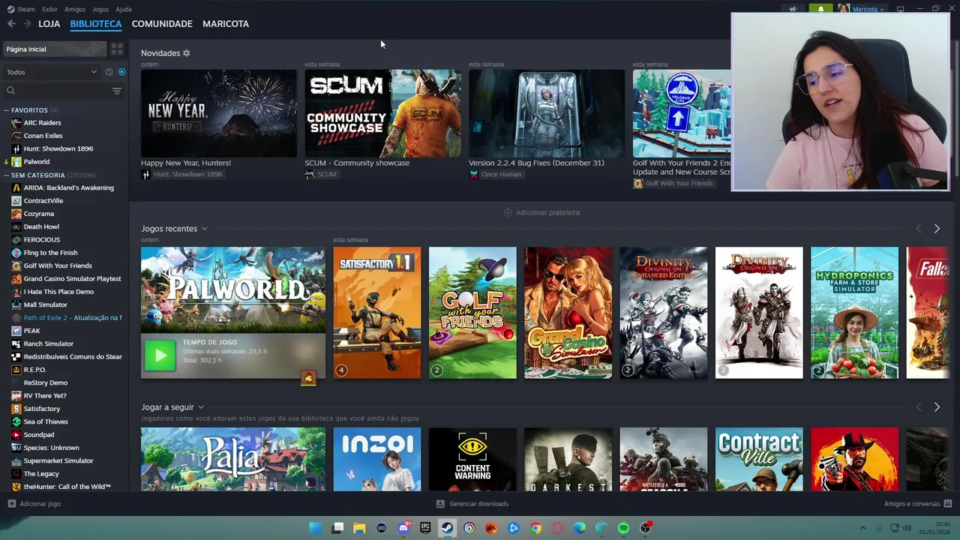960x540 pixels.
Task: Open Once Human Version 2.2.4 news
Action: tap(547, 113)
